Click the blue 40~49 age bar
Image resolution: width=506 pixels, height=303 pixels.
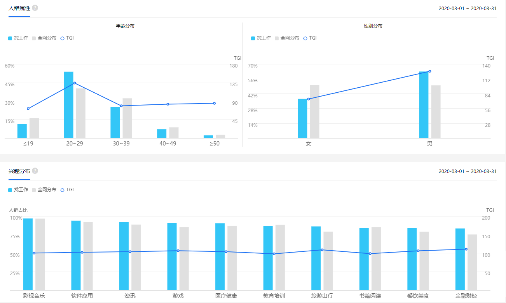[x=162, y=133]
